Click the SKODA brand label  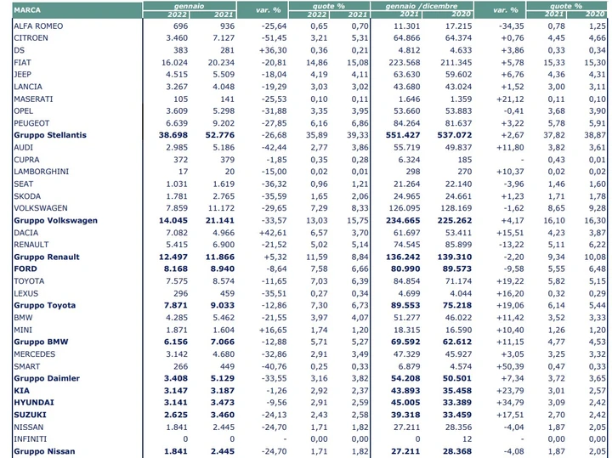[x=27, y=196]
